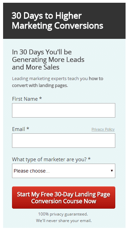Click 'We'll never share your email.' note
The image size is (129, 231).
[64, 221]
